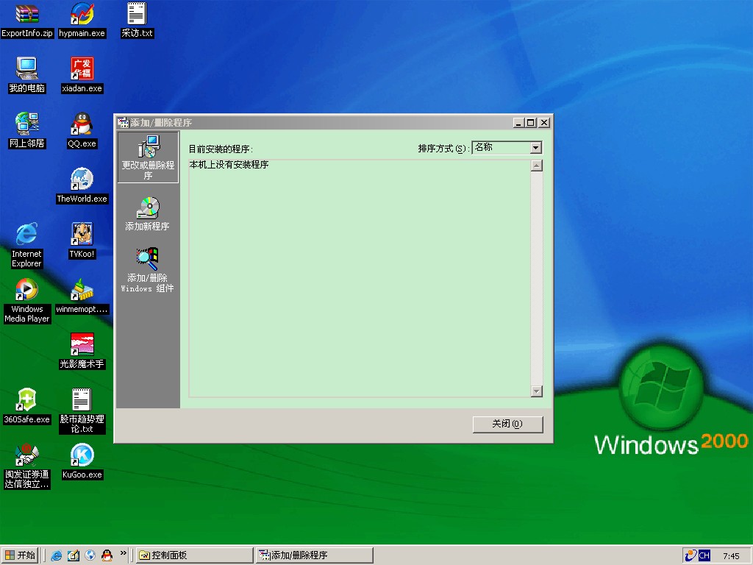This screenshot has width=753, height=565.
Task: Click the 我的电脑 desktop icon
Action: coord(27,76)
